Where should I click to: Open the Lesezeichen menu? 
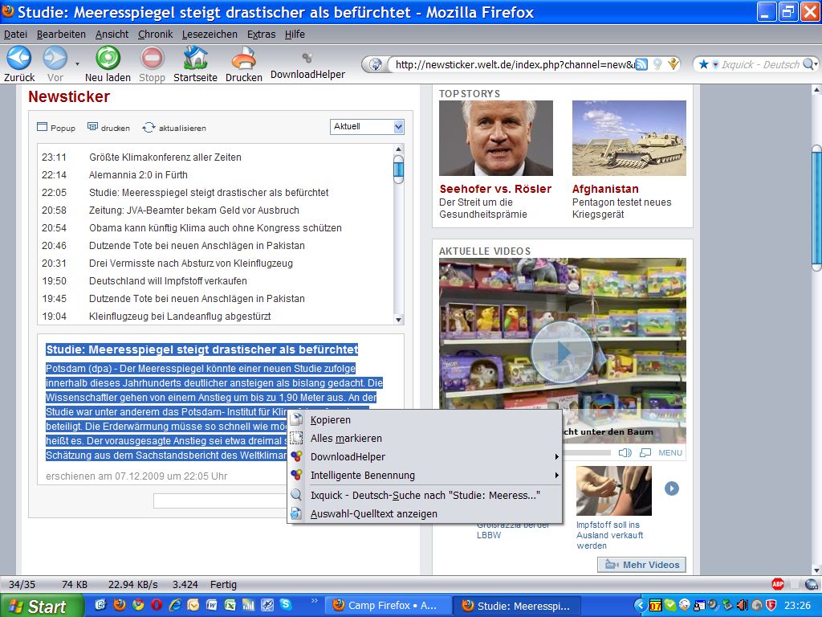[x=210, y=34]
